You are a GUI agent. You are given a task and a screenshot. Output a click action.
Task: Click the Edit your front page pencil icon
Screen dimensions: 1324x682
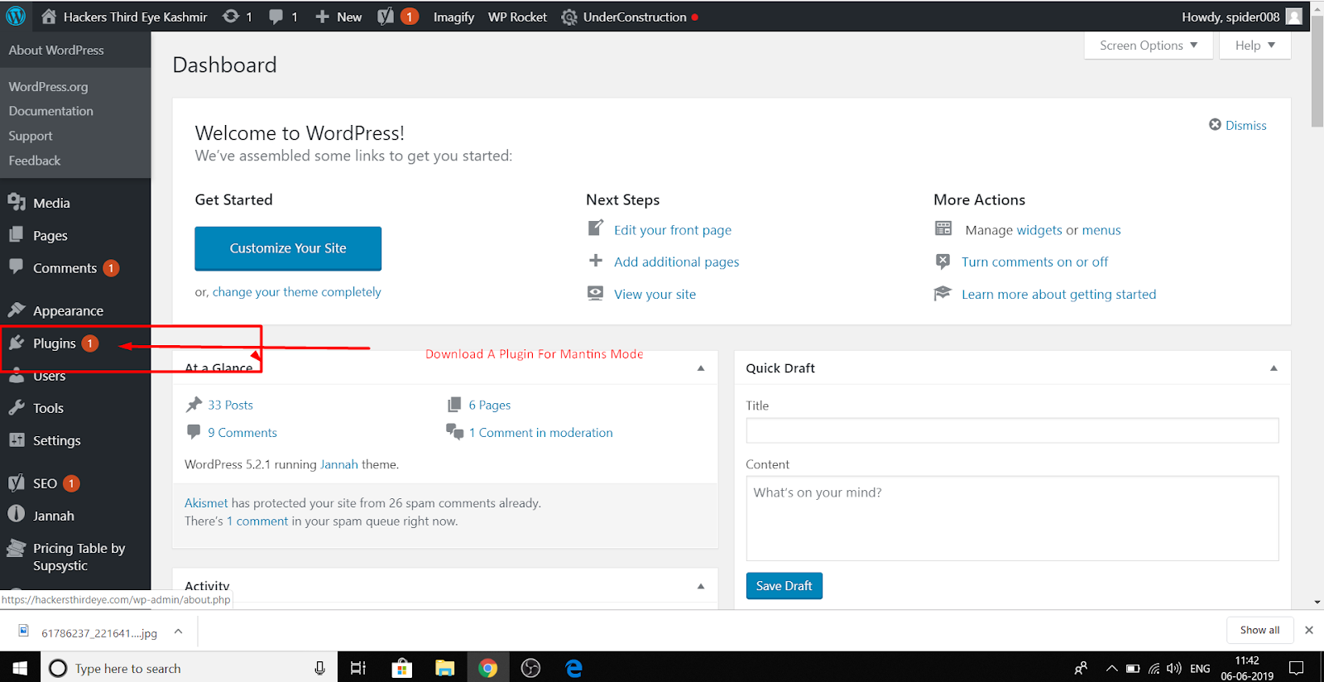(x=596, y=228)
